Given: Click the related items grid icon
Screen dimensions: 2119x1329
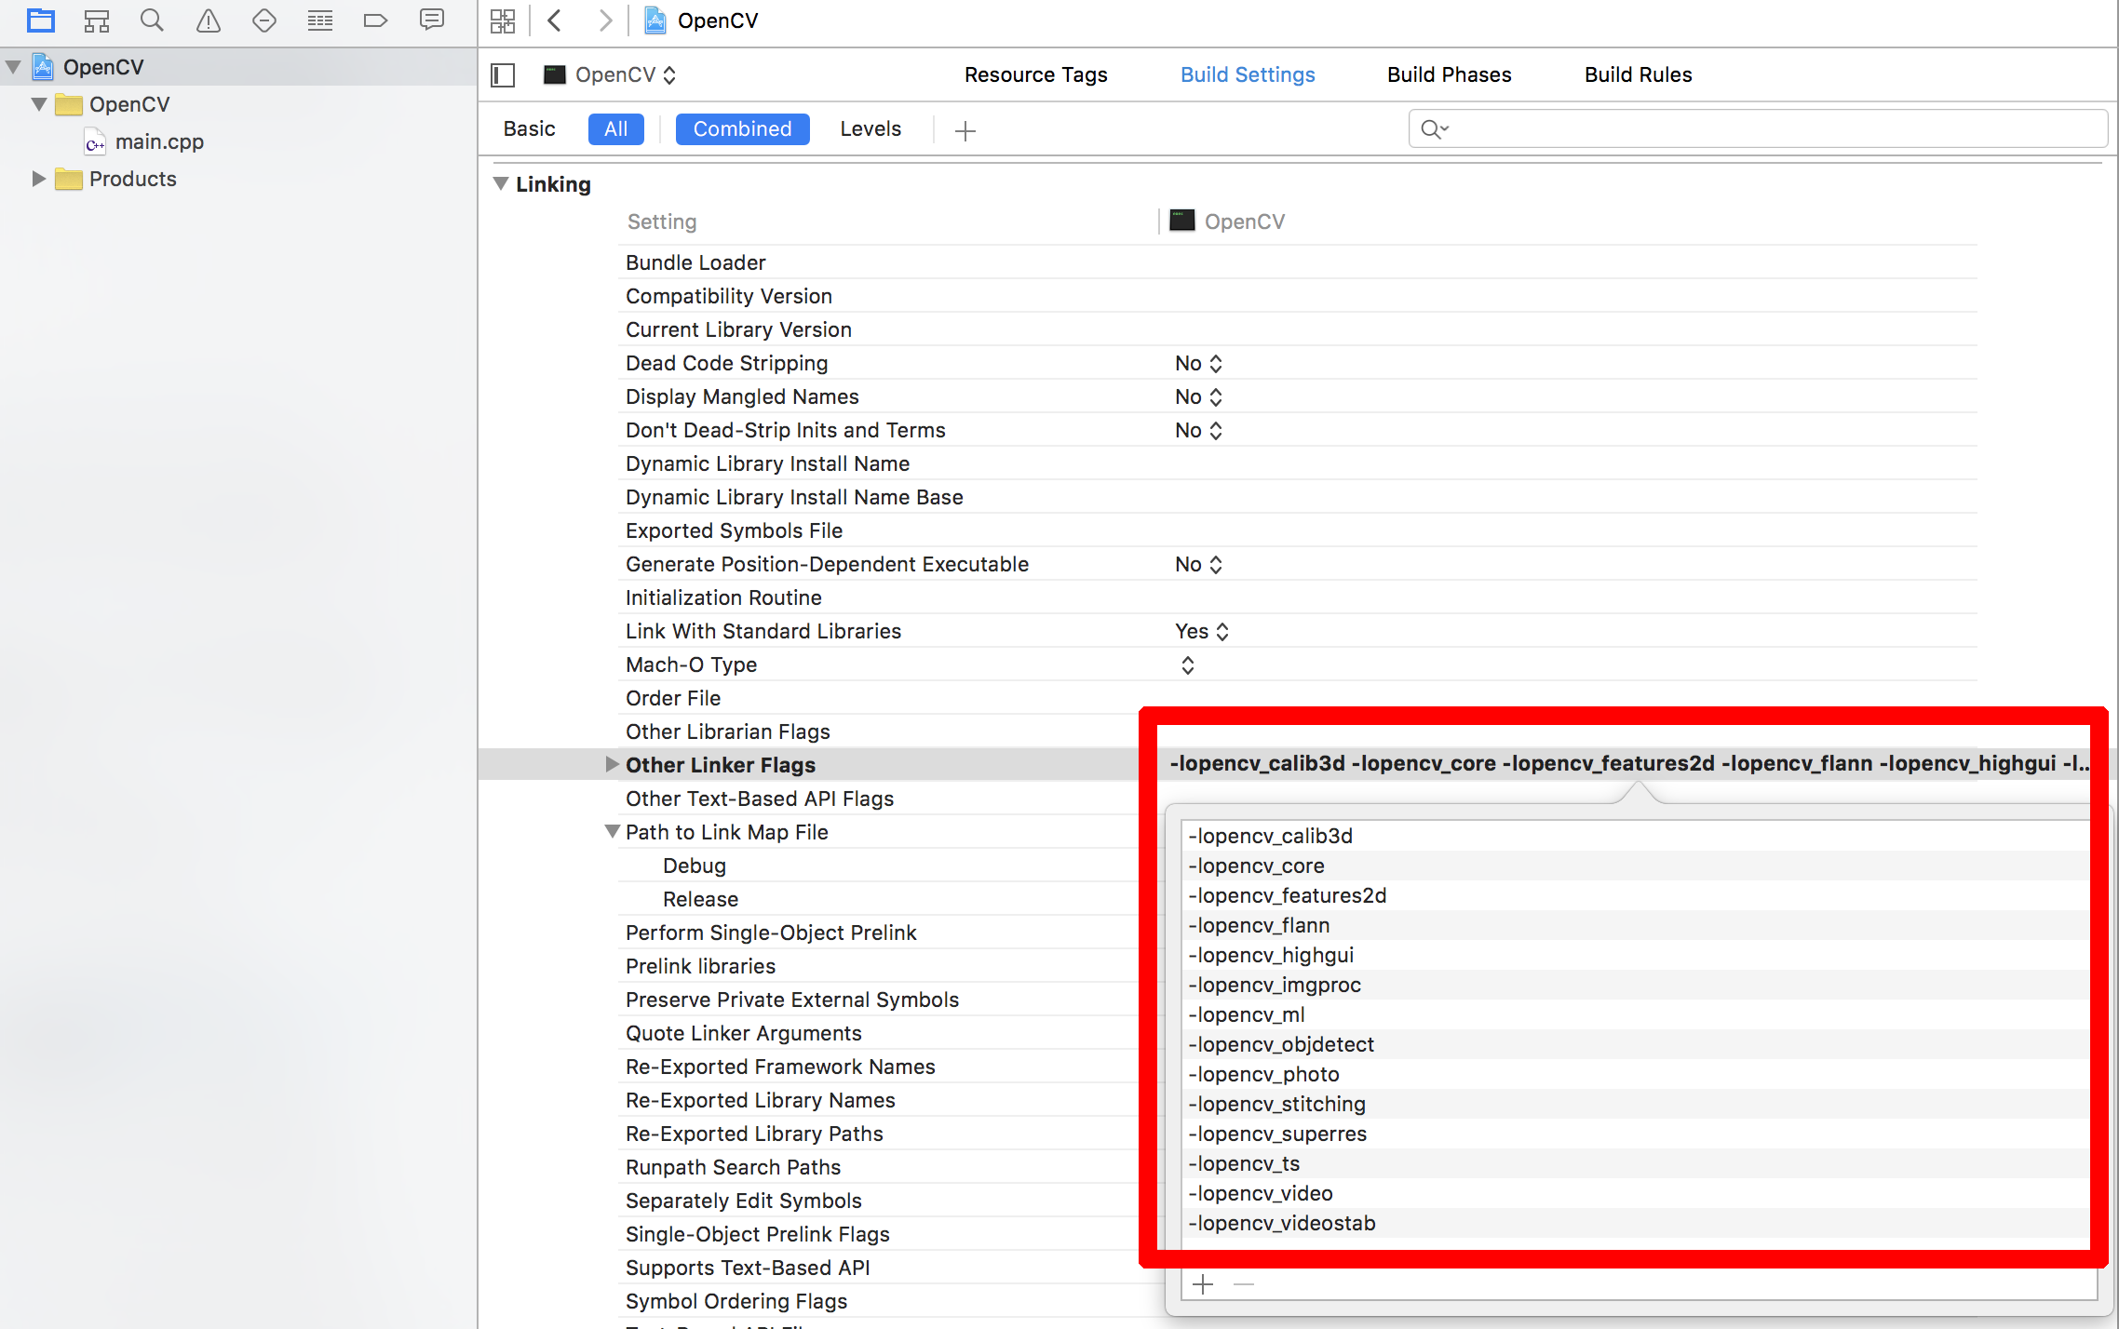Looking at the screenshot, I should pyautogui.click(x=503, y=20).
